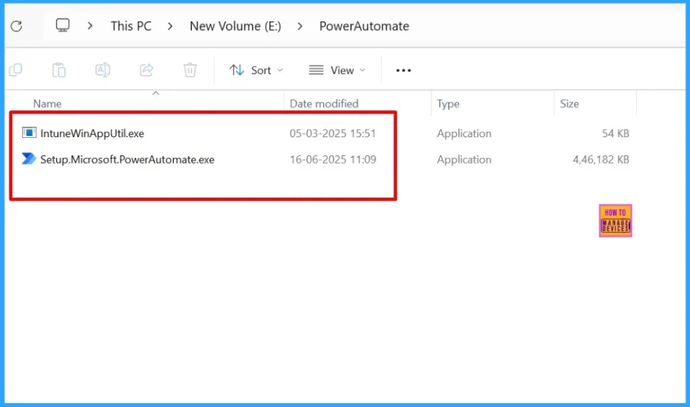Screen dimensions: 690x407
Task: Click the Share toolbar icon
Action: (146, 70)
